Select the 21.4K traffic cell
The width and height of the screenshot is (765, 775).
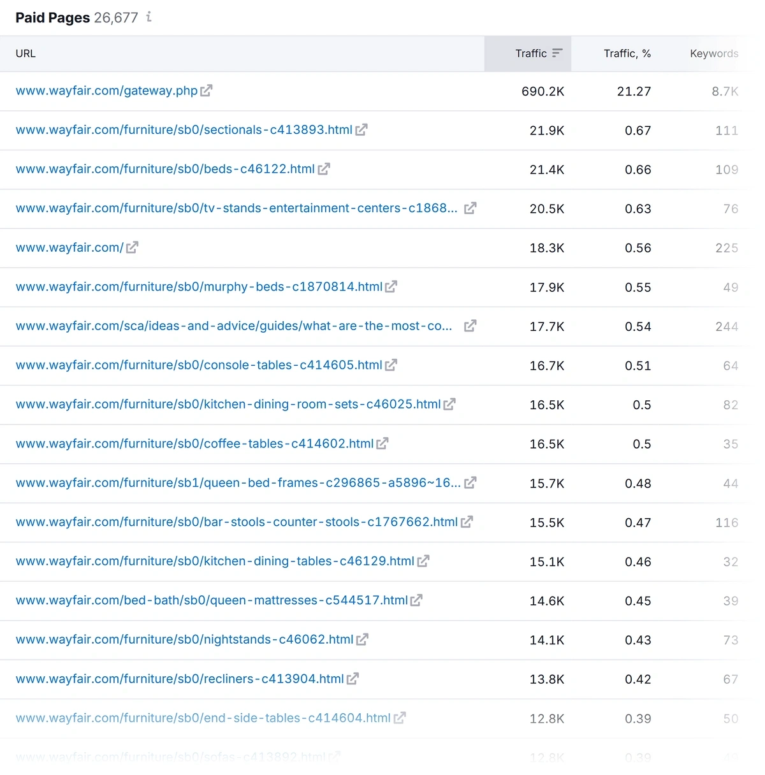(x=547, y=170)
